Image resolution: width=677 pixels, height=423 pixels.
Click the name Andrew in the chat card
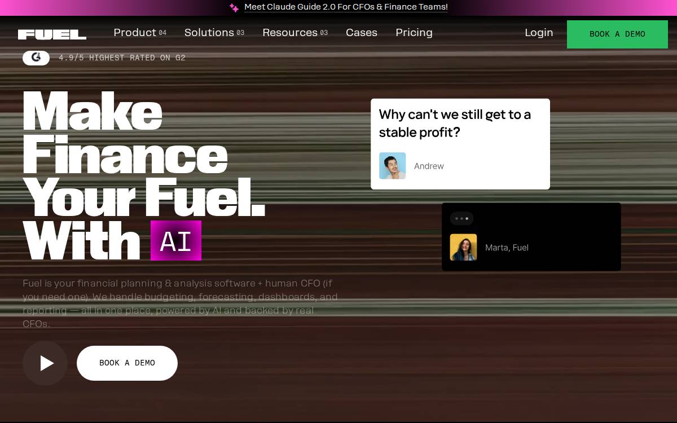click(429, 166)
